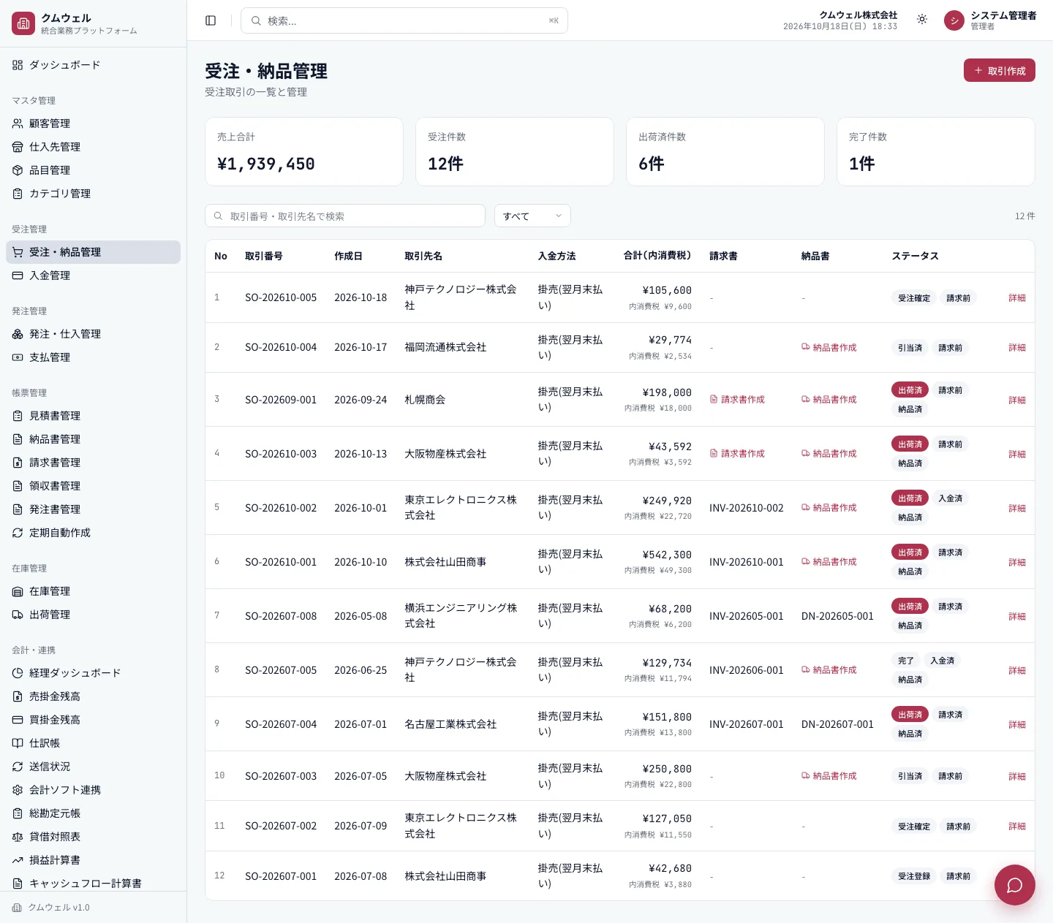Click invoice number INV-202610-002
This screenshot has width=1053, height=923.
coord(746,508)
